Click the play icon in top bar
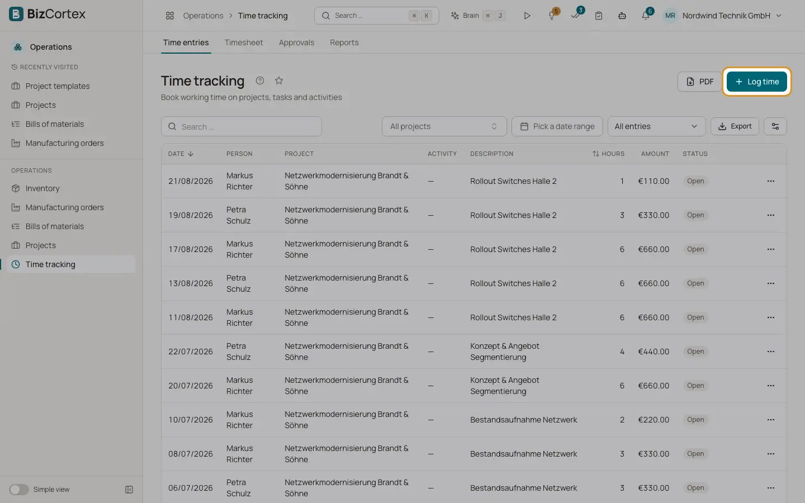This screenshot has width=805, height=503. pos(527,16)
